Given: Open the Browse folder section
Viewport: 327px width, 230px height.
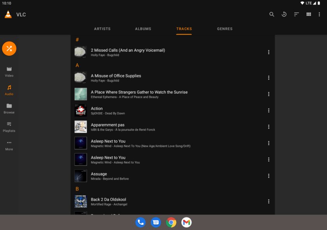Looking at the screenshot, I should point(9,109).
